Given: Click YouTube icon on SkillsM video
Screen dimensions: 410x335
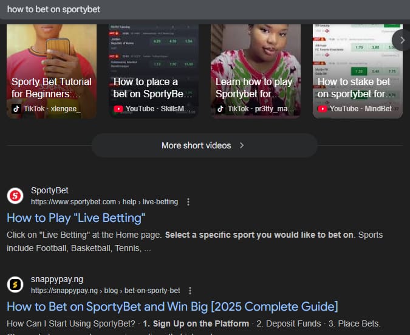Looking at the screenshot, I should pyautogui.click(x=118, y=109).
